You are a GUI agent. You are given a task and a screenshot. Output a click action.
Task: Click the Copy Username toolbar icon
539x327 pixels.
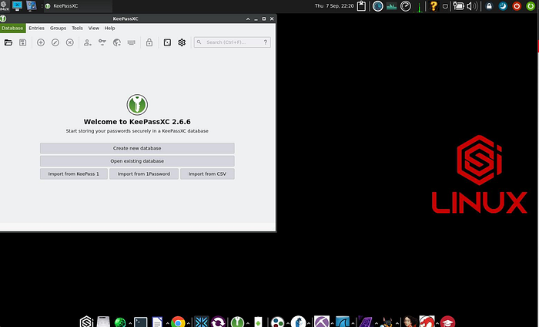click(88, 42)
